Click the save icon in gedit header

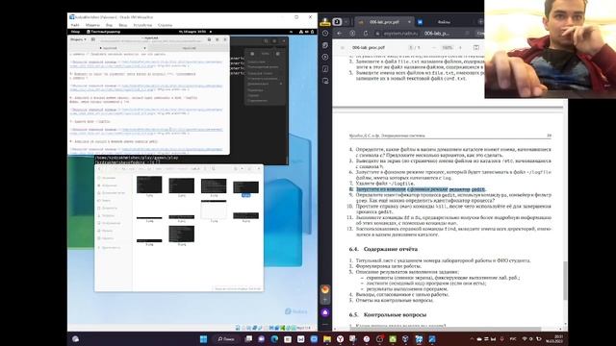coord(209,39)
